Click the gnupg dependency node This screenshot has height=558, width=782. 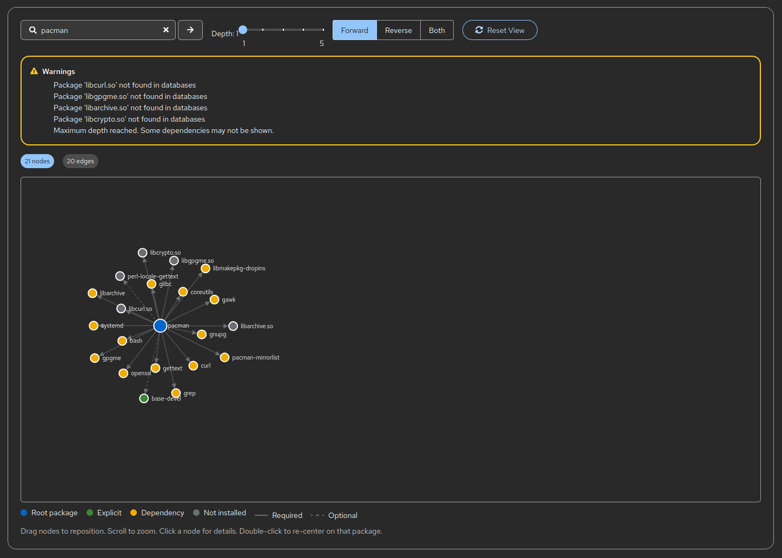pyautogui.click(x=202, y=335)
